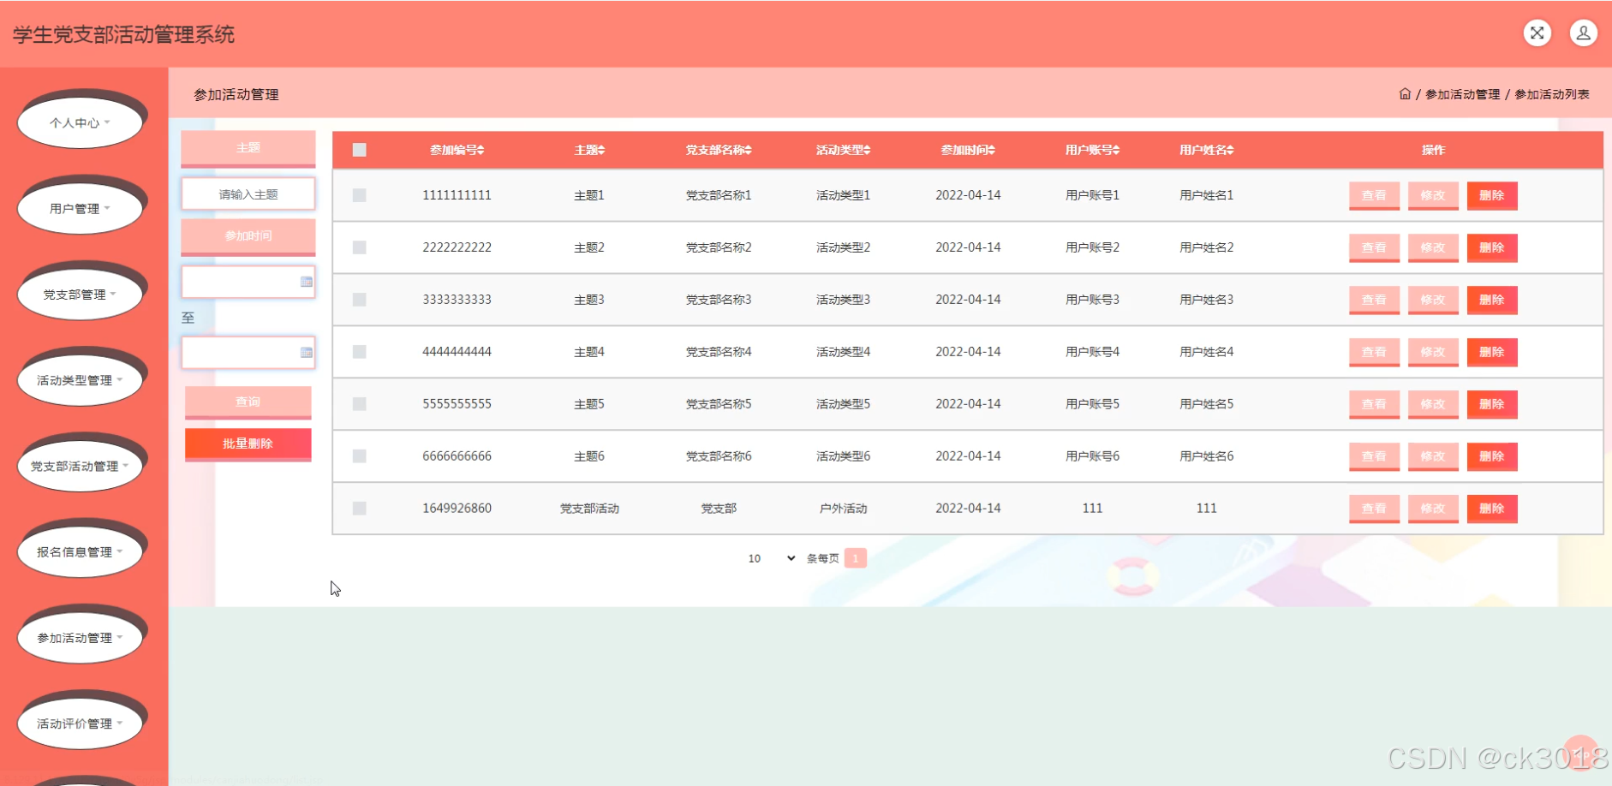Expand the 党支部管理 sidebar menu
The image size is (1612, 786).
point(80,295)
